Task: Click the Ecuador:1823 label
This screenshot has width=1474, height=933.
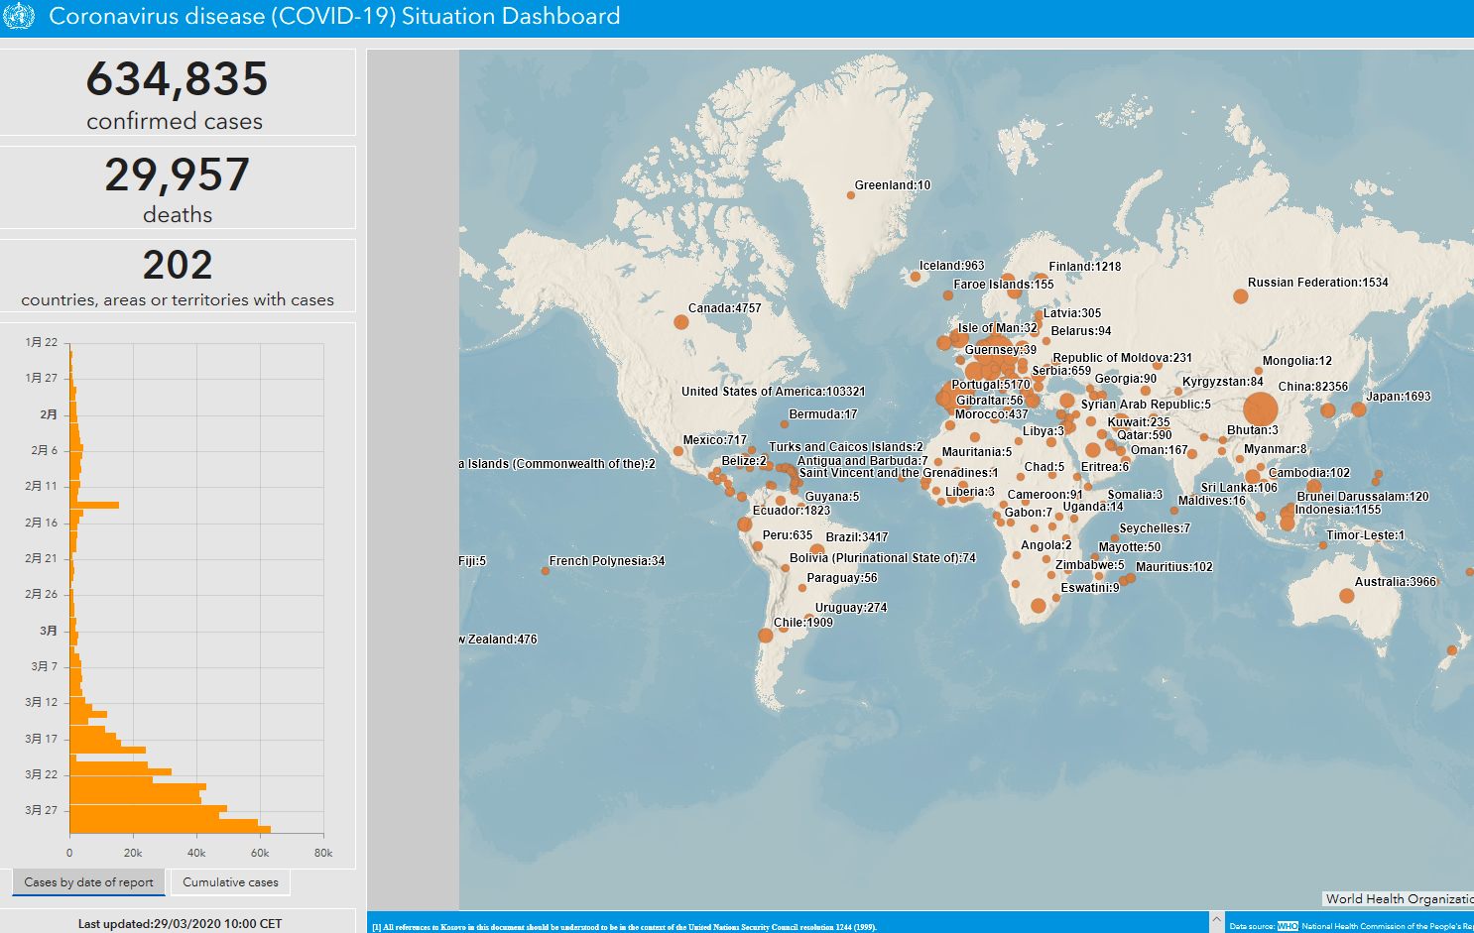Action: (x=791, y=511)
